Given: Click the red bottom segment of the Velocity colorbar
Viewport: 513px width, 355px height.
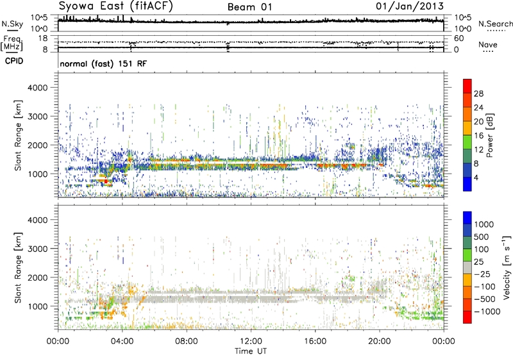Looking at the screenshot, I should point(467,317).
